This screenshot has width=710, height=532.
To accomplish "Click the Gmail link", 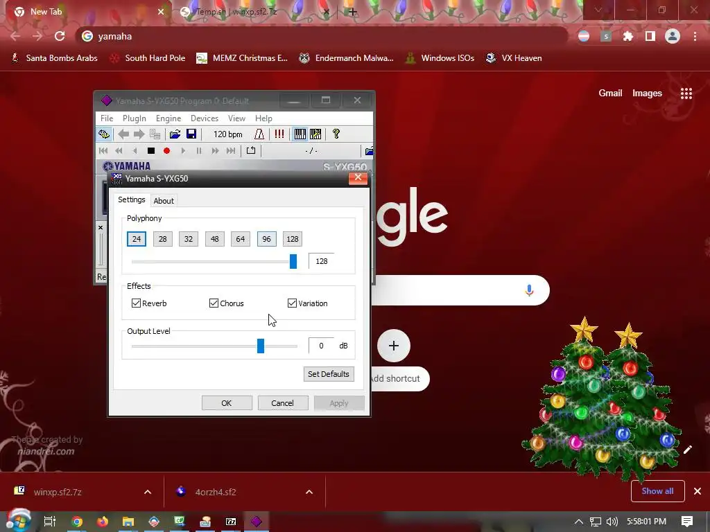I will (x=610, y=94).
